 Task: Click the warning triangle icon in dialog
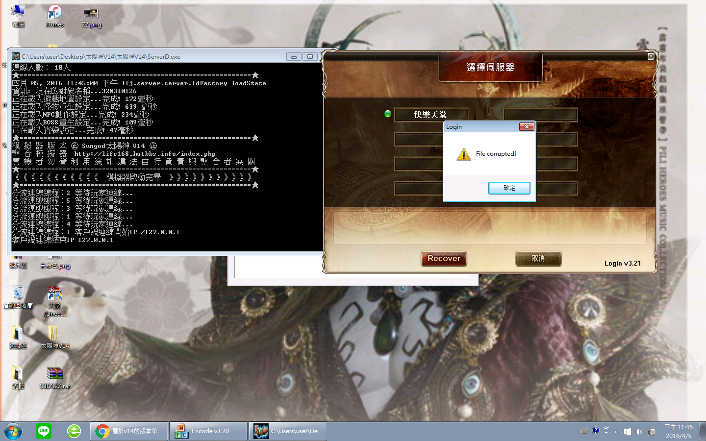tap(463, 154)
